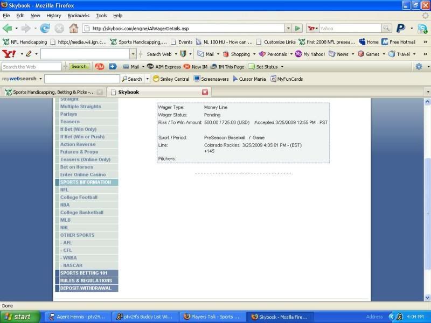Click the mywebsearch text input box
The width and height of the screenshot is (431, 323).
coord(82,79)
